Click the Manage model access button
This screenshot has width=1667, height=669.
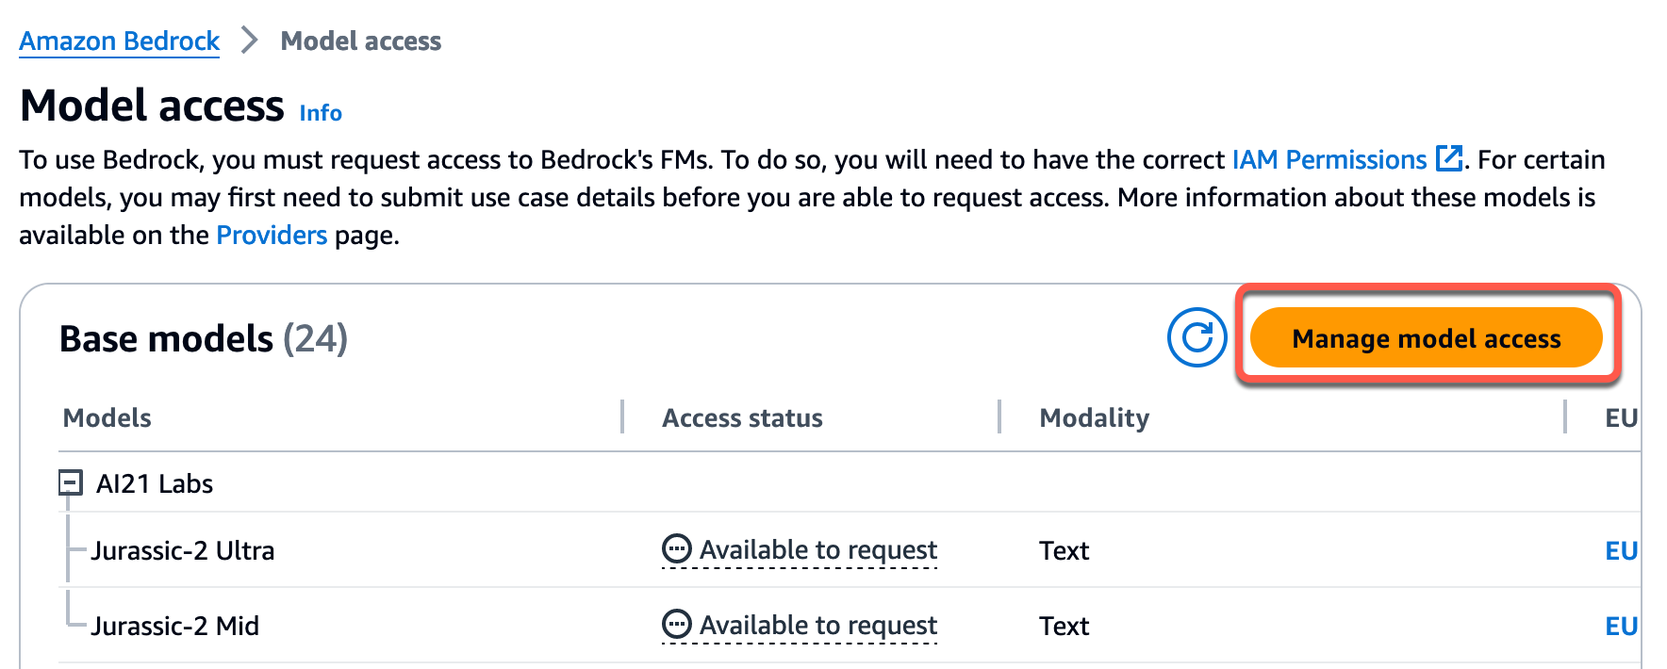[x=1426, y=338]
